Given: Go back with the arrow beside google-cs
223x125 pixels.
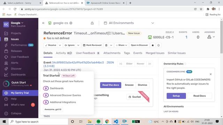Looking at the screenshot, I should (x=44, y=23).
